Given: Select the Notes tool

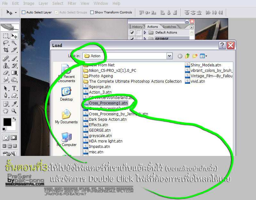Looking at the screenshot, I should (x=6, y=104).
